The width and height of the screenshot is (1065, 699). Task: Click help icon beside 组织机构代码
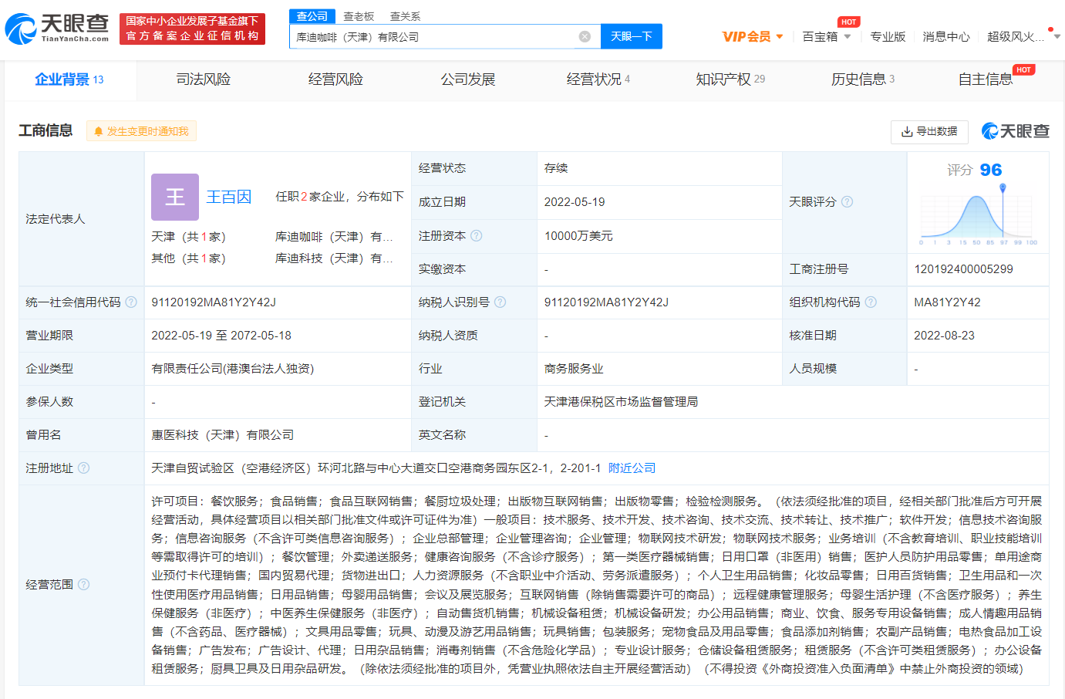pos(871,302)
